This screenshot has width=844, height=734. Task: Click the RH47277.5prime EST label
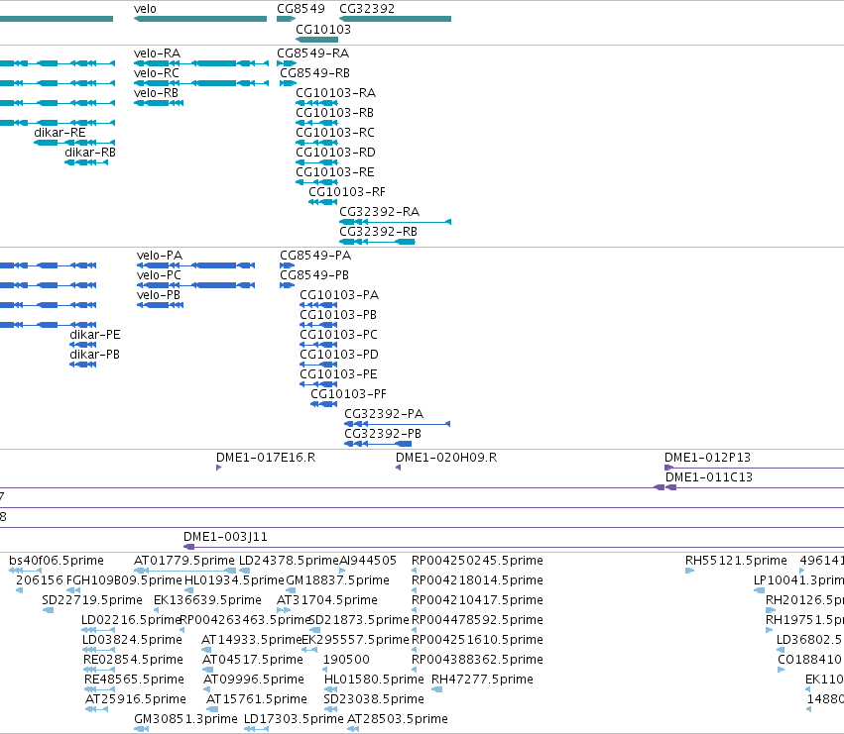pyautogui.click(x=482, y=680)
